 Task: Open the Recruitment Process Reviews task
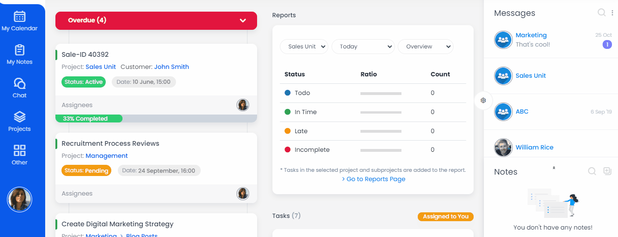pos(110,143)
